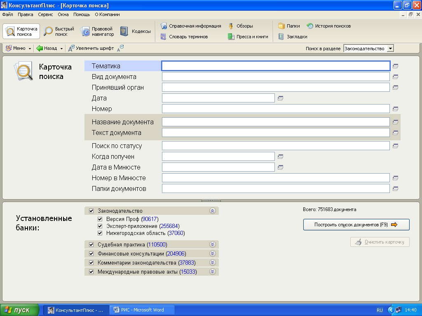Image resolution: width=422 pixels, height=316 pixels.
Task: Open selection icon for Поиск по статусу
Action: coord(395,146)
